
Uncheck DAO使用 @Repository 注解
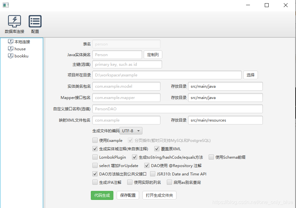147,165
